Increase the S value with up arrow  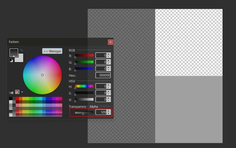109,92
